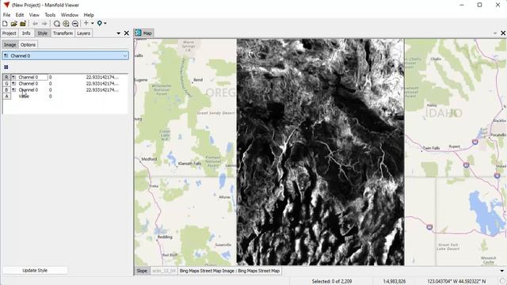Screen dimensions: 507x285
Task: Select the Image sub-tab
Action: click(10, 44)
